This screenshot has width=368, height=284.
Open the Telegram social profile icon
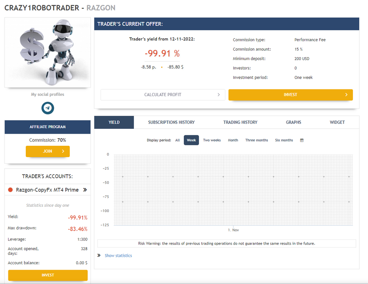click(x=48, y=108)
